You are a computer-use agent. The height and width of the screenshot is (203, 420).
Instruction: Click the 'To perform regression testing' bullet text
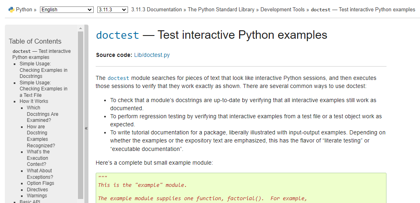246,121
